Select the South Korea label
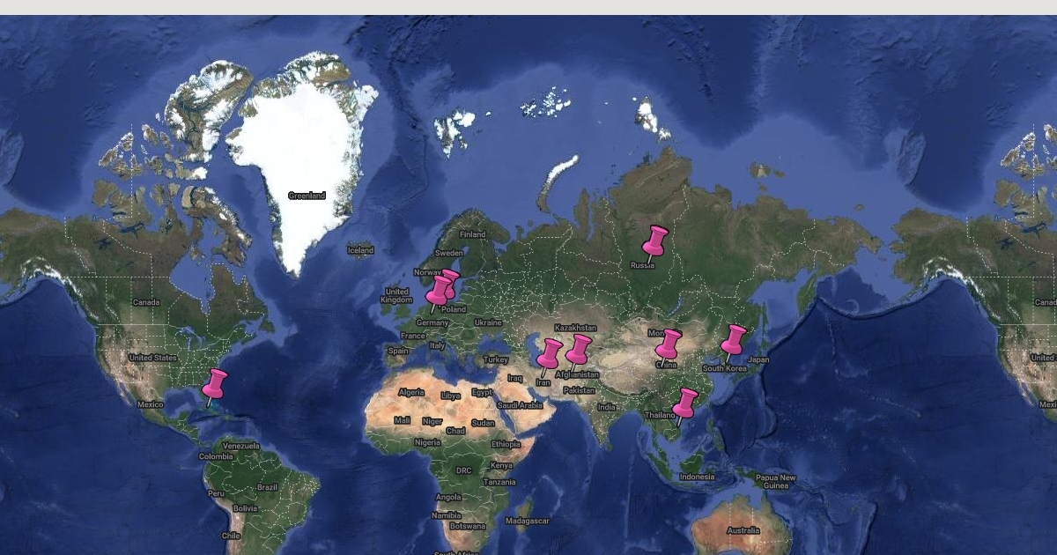Screen dimensions: 1057x555 click(725, 368)
